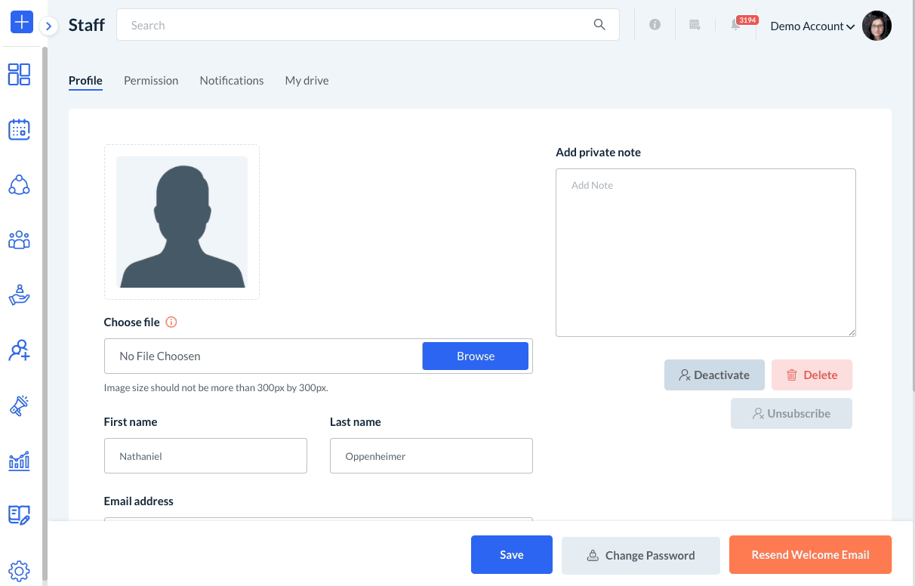The height and width of the screenshot is (586, 915).
Task: Click the First name input field
Action: [x=205, y=456]
